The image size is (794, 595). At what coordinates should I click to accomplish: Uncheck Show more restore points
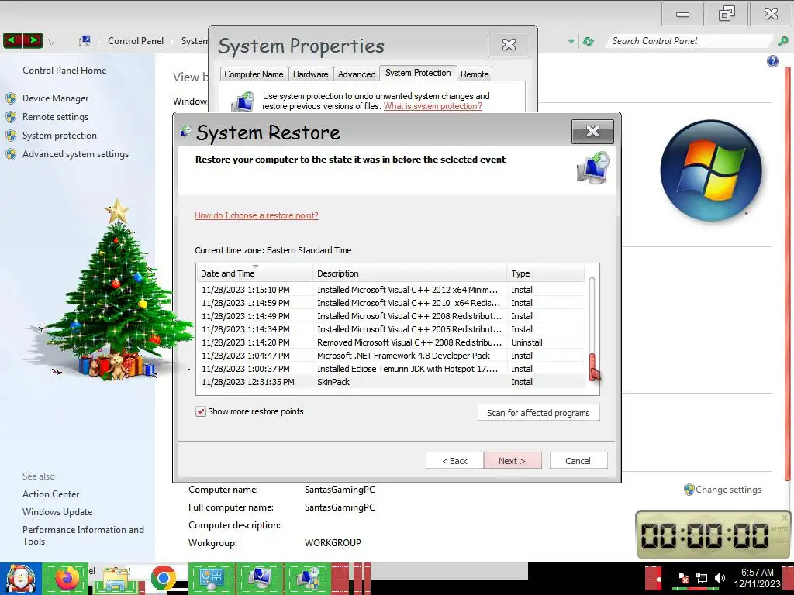click(201, 411)
